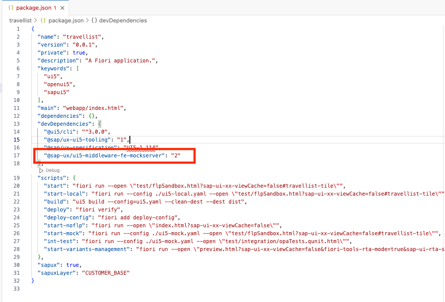Click the "@sap/ux-ui5-tooling" dependency name
The height and width of the screenshot is (302, 445).
click(77, 140)
